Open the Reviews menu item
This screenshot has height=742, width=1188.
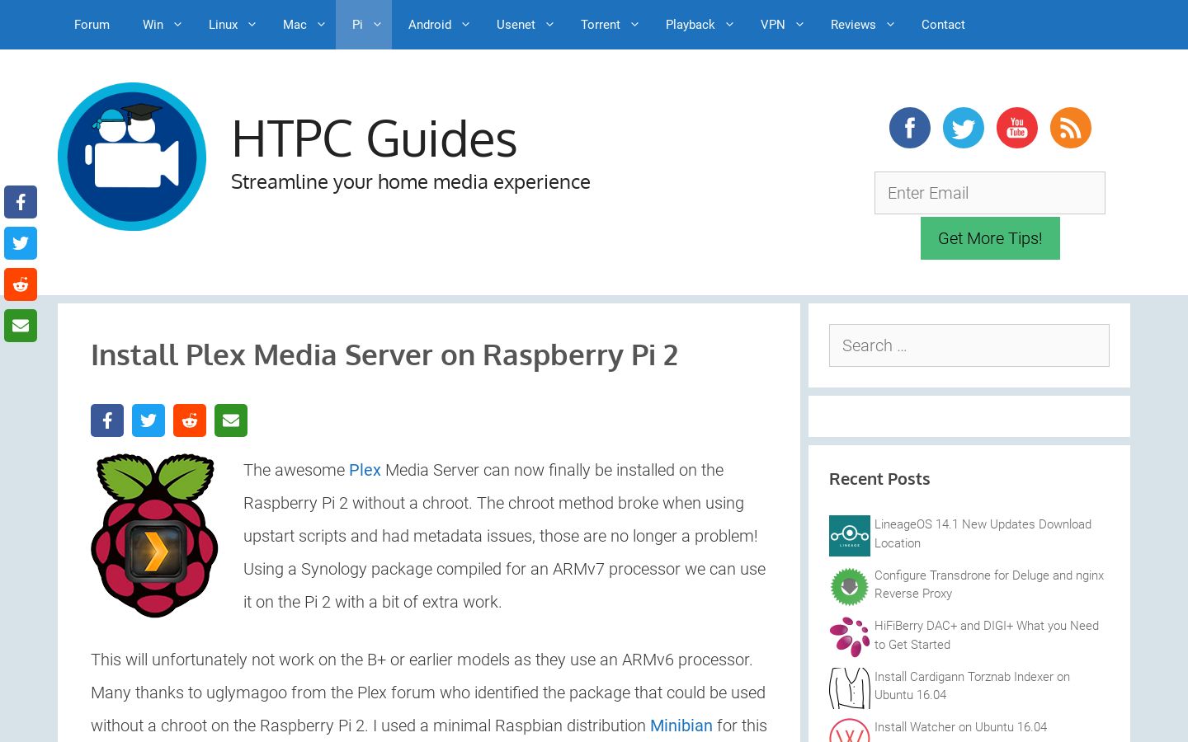pos(853,25)
